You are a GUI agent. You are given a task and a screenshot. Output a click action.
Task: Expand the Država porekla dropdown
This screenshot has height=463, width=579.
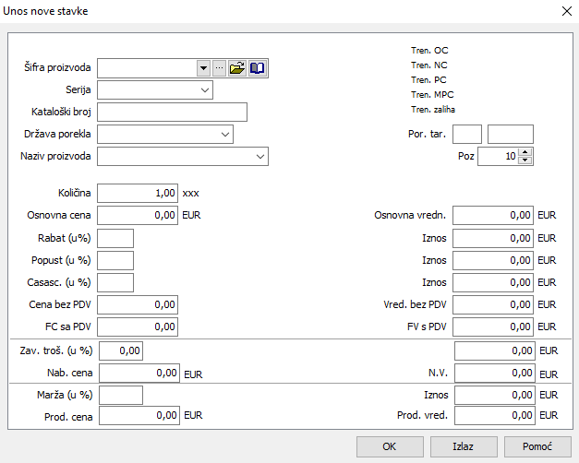click(x=224, y=135)
